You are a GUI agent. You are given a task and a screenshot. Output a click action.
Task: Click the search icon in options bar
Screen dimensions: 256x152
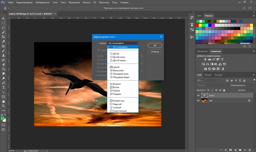[x=244, y=8]
